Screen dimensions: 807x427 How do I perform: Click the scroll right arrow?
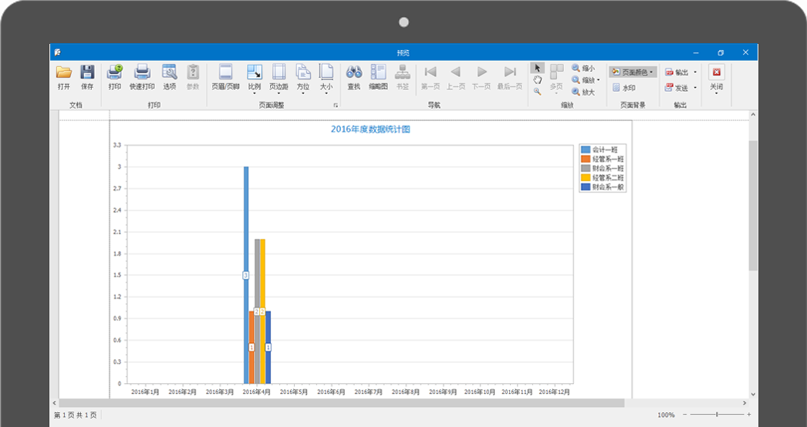745,403
